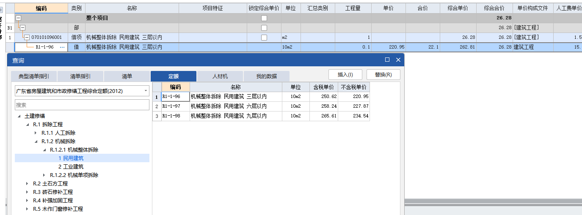582x215 pixels.
Task: Collapse the R.1 拆除工程 node
Action: [x=27, y=125]
